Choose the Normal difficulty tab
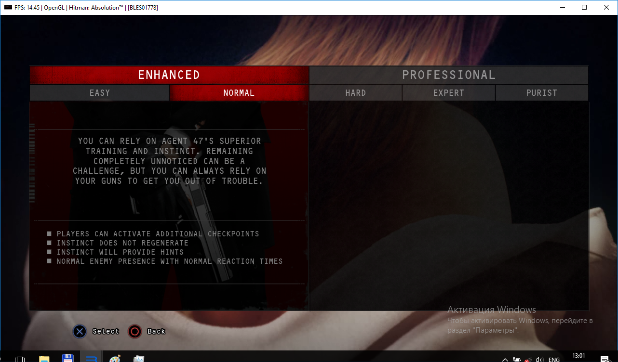618x362 pixels. (x=239, y=93)
